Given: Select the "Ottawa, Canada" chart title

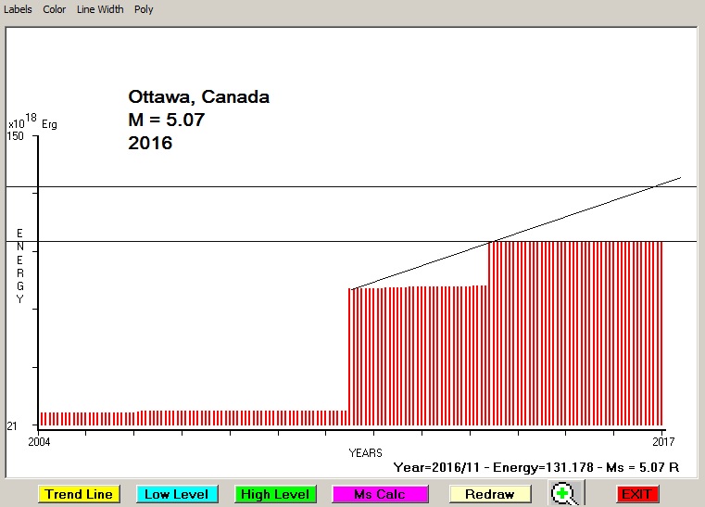Looking at the screenshot, I should click(x=198, y=97).
